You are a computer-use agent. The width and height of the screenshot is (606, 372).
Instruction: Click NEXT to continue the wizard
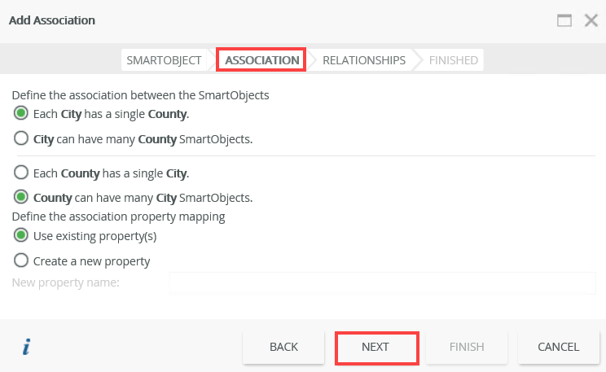pos(375,347)
